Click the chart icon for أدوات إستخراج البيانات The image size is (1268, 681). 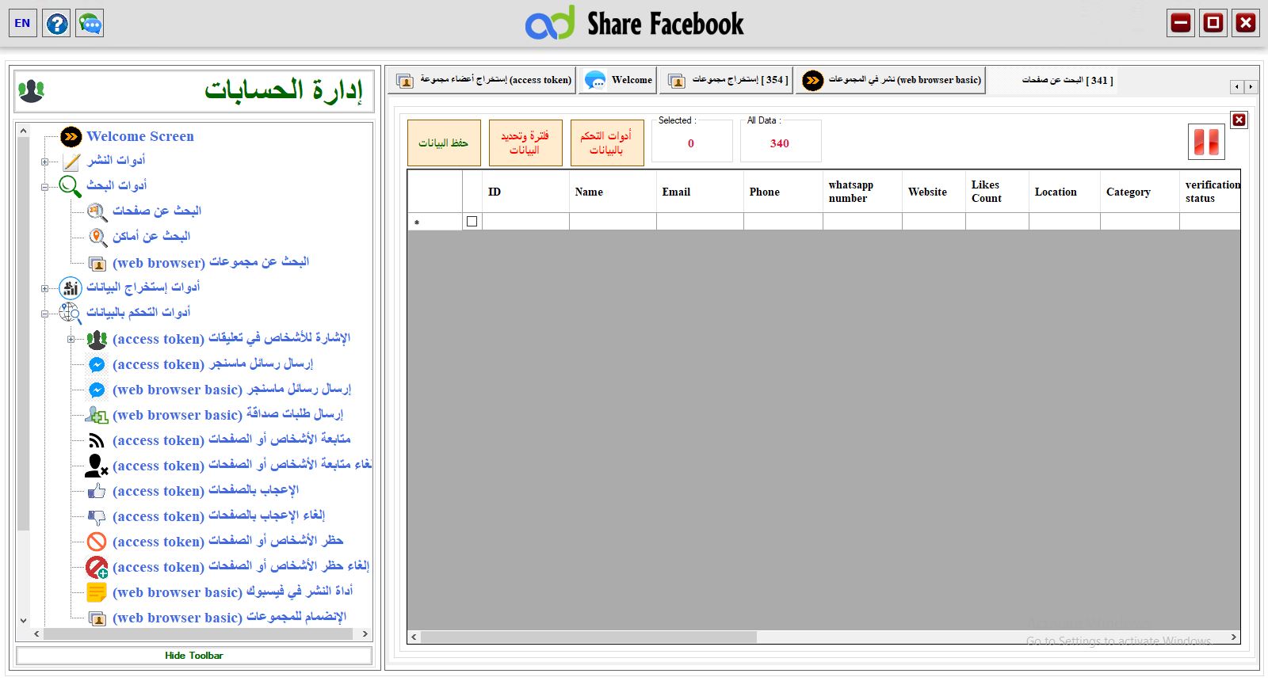[x=71, y=288]
